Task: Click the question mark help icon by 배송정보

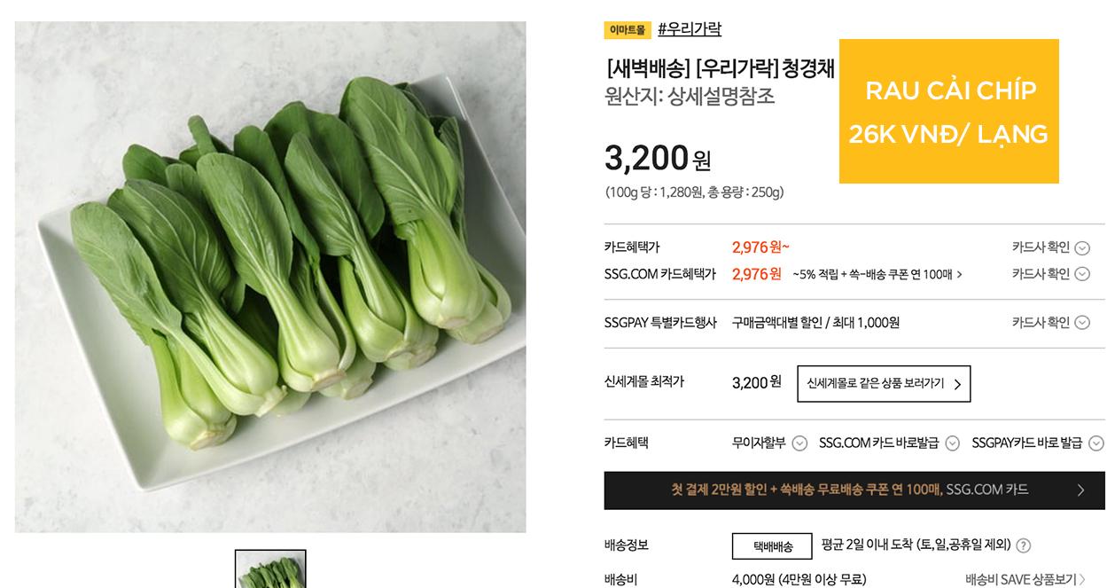Action: pos(1023,545)
